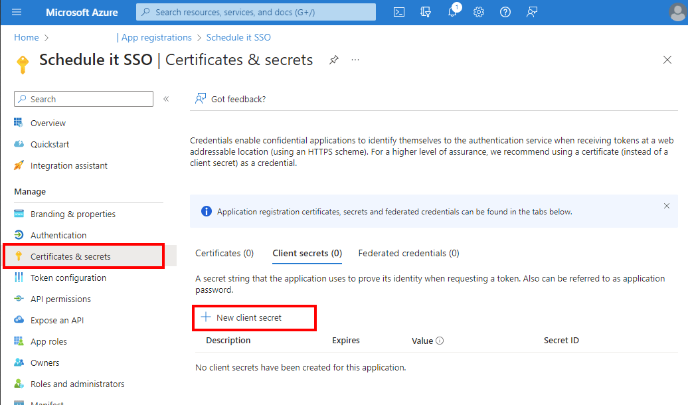Go to Home via the breadcrumb
The image size is (688, 405).
(x=27, y=37)
